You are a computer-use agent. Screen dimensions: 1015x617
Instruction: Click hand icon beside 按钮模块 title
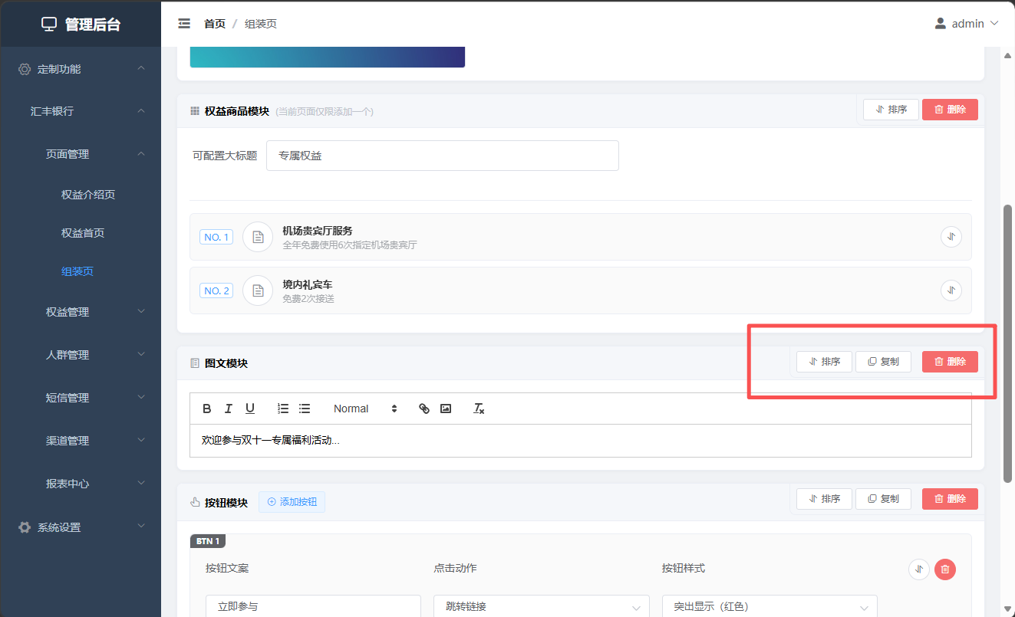[195, 503]
